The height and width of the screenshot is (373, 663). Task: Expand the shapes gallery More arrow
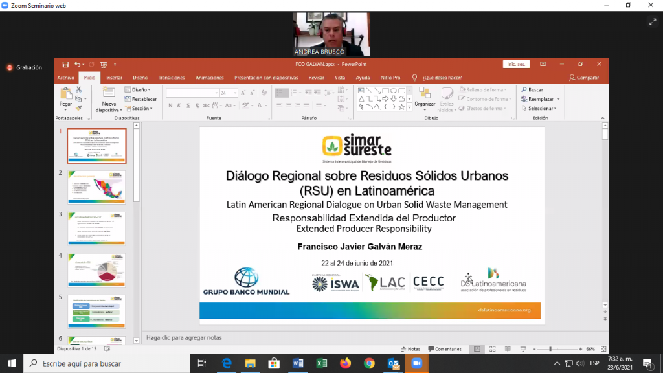pyautogui.click(x=409, y=107)
